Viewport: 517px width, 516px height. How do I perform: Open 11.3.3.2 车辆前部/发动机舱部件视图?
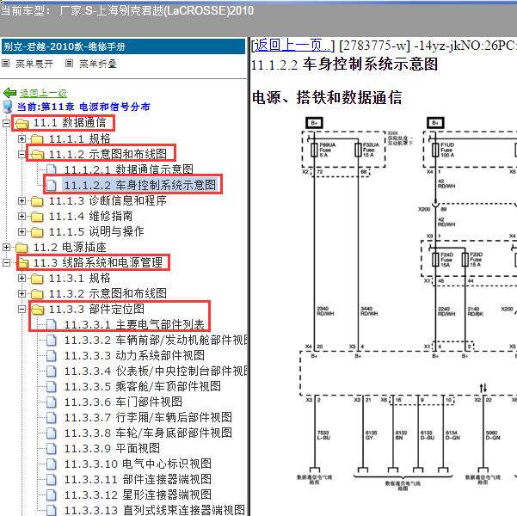pos(156,341)
